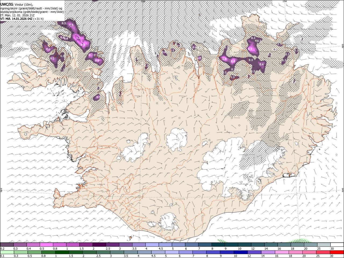This screenshot has height=258, width=344.
Task: Pick bright red swatch at 30 in lower legend
Action: coord(336,252)
